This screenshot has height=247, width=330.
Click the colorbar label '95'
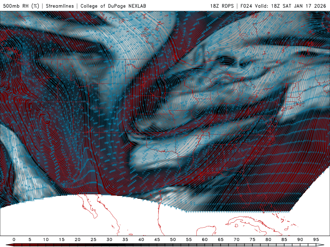pyautogui.click(x=316, y=240)
